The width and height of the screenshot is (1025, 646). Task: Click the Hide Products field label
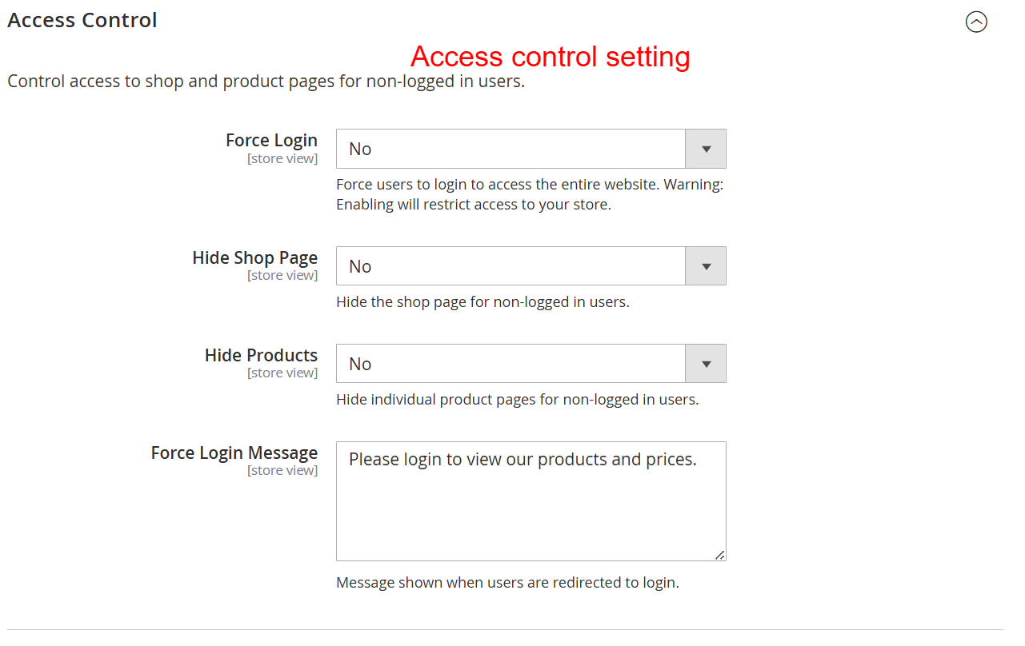(x=261, y=355)
